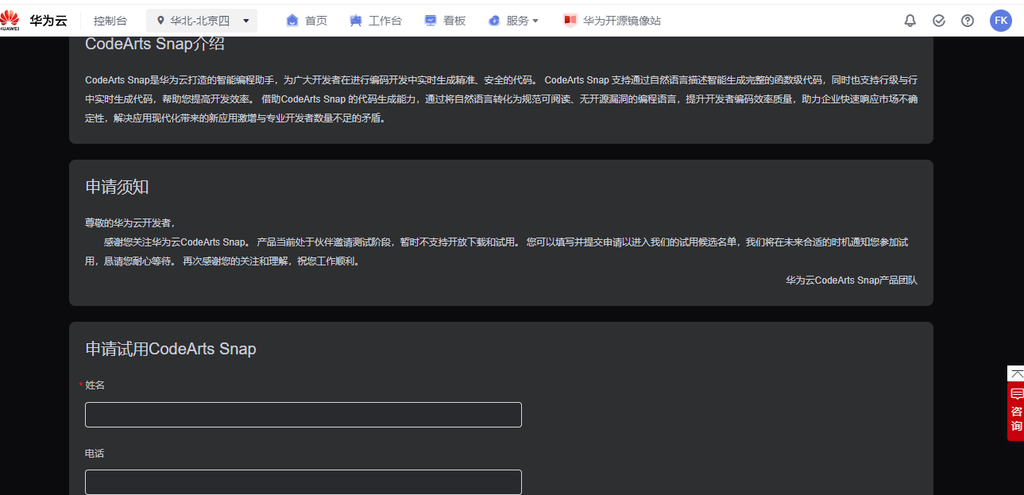The height and width of the screenshot is (495, 1024).
Task: Click the checkmark circle icon in header
Action: [939, 21]
